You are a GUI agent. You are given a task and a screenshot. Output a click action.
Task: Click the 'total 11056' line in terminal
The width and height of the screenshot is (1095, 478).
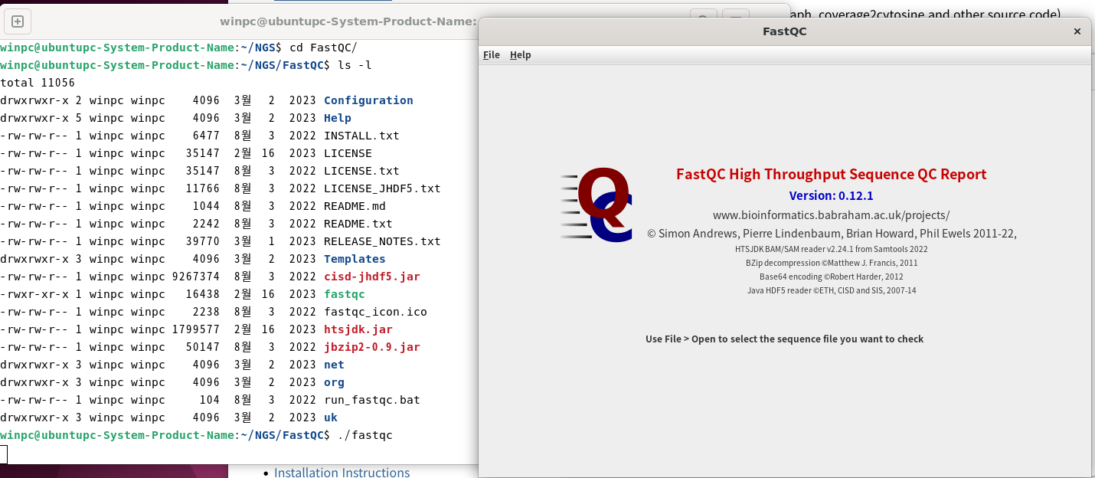pyautogui.click(x=38, y=83)
